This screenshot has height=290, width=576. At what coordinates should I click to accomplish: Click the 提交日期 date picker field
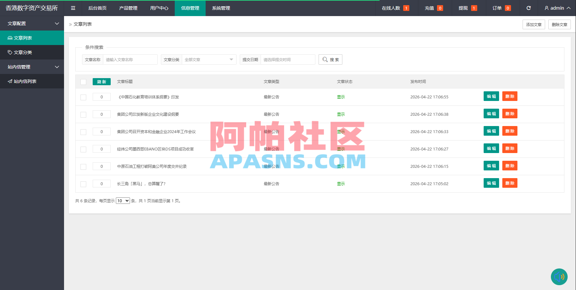[x=288, y=59]
